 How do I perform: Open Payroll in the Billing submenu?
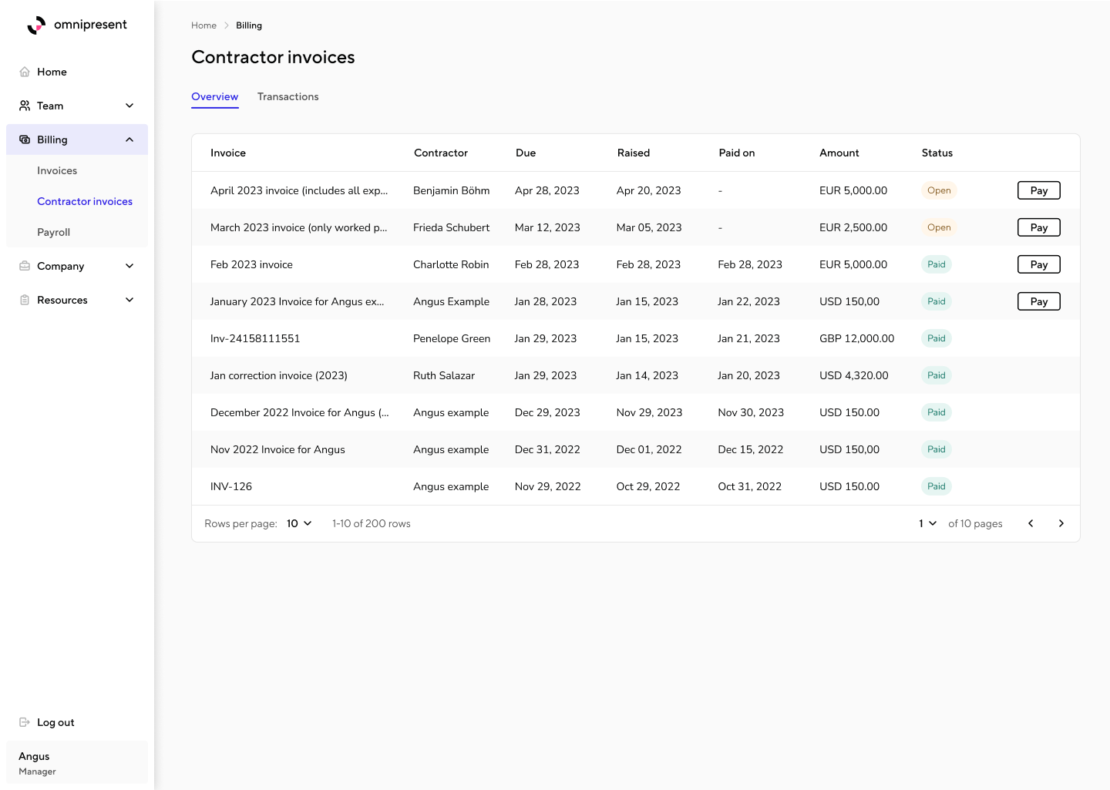(54, 232)
